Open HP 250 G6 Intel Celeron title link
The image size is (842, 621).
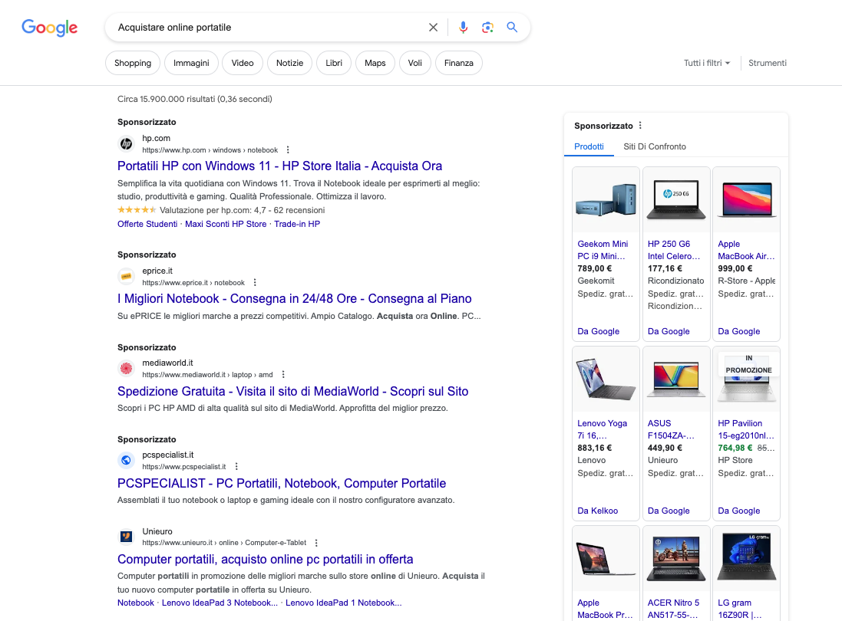674,250
